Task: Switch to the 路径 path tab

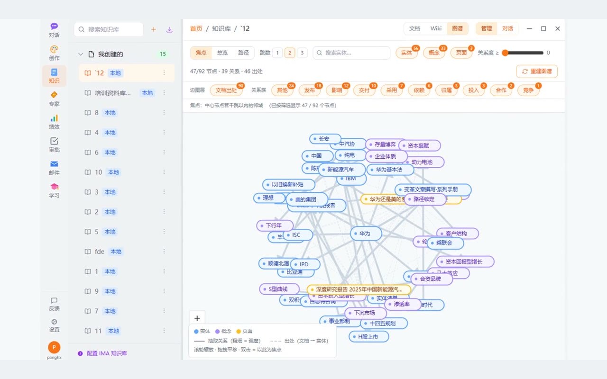Action: pyautogui.click(x=243, y=53)
